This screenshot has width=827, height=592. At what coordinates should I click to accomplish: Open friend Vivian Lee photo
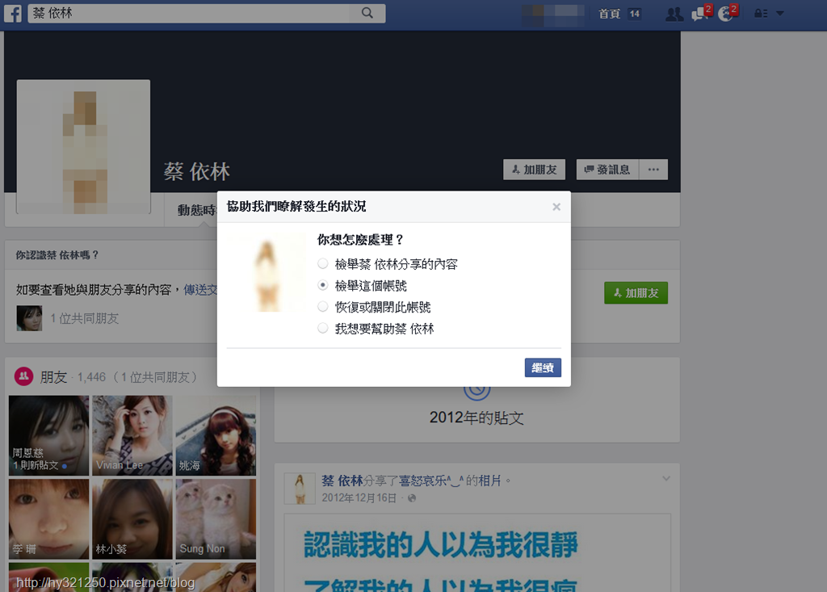pos(132,436)
